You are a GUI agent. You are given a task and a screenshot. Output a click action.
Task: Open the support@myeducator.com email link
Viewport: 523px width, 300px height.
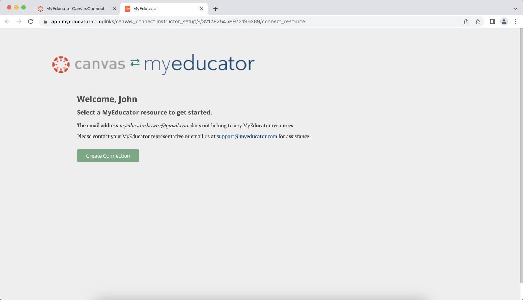click(247, 137)
